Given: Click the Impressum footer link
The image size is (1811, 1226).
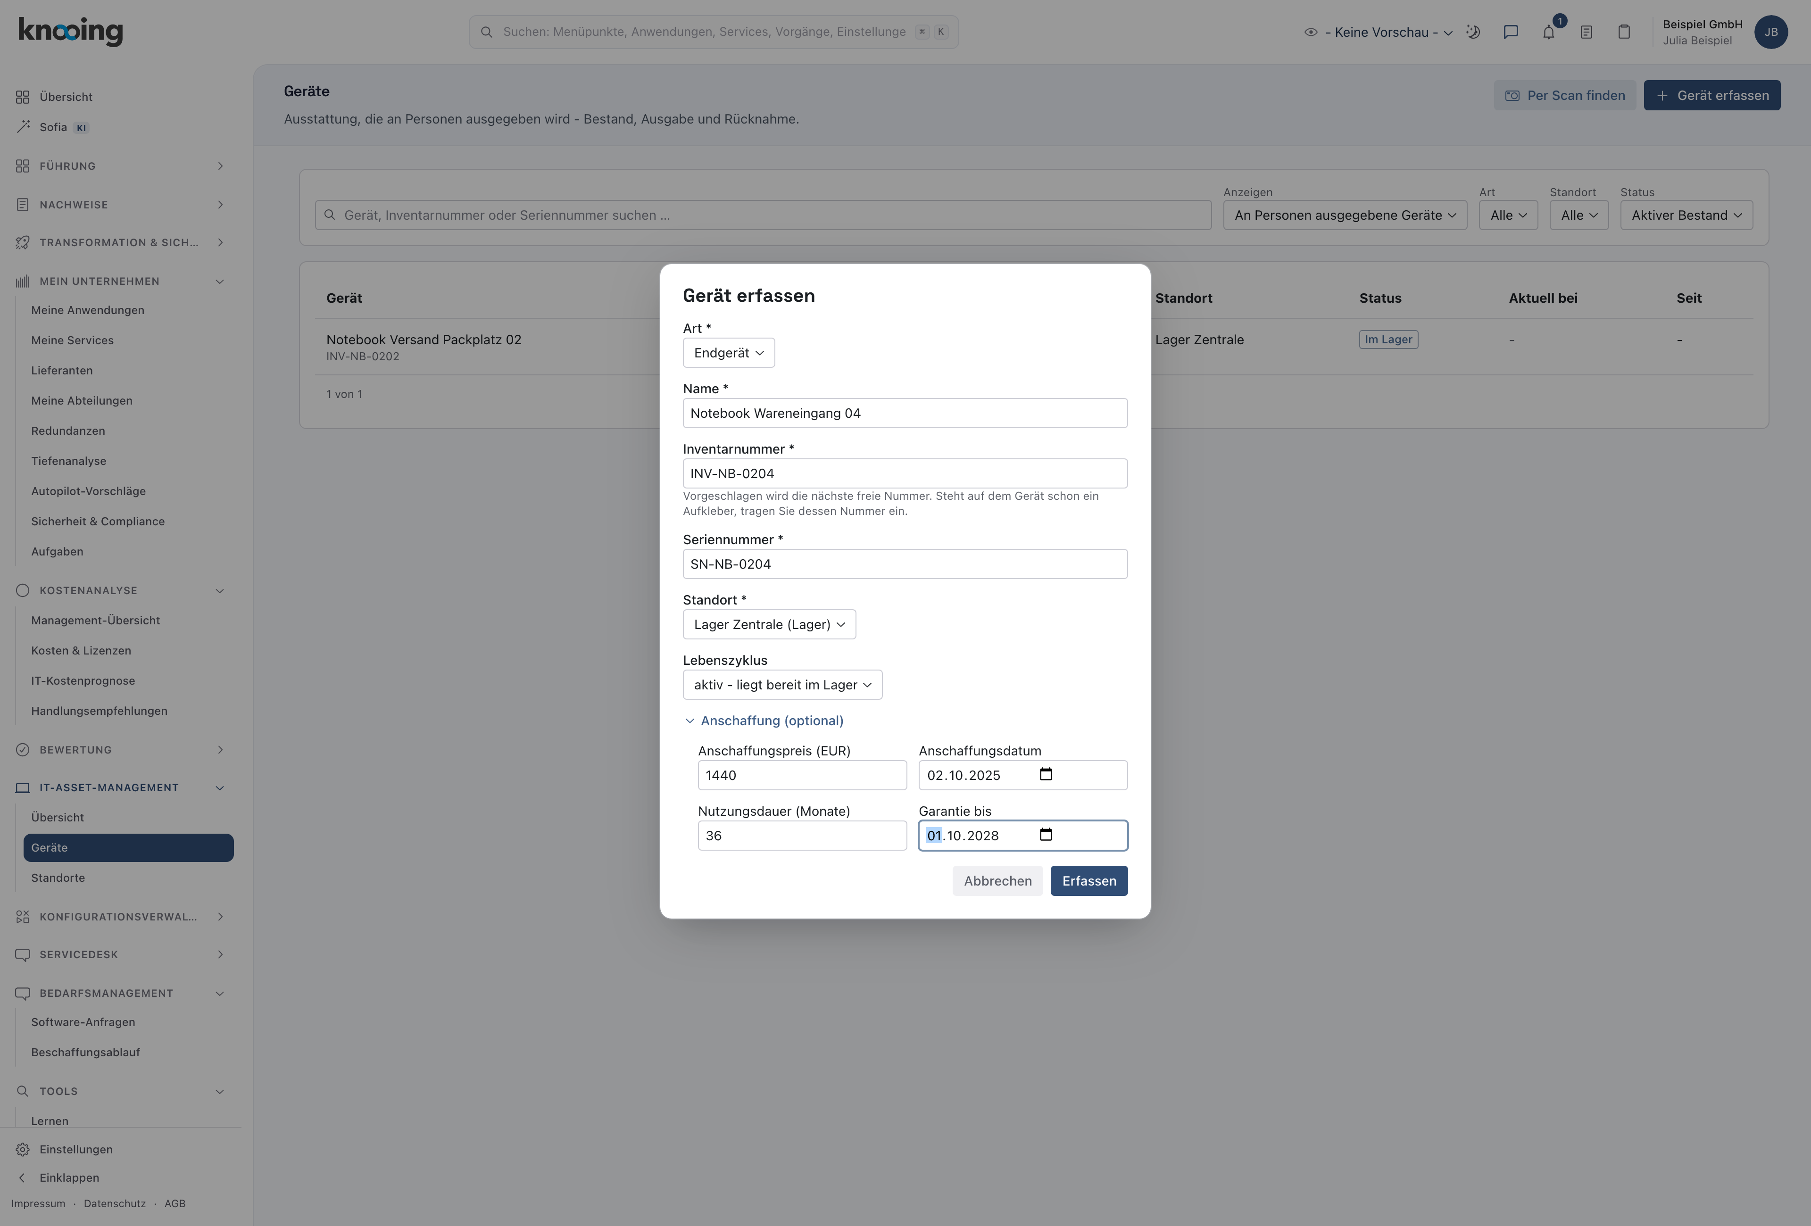Looking at the screenshot, I should coord(38,1203).
